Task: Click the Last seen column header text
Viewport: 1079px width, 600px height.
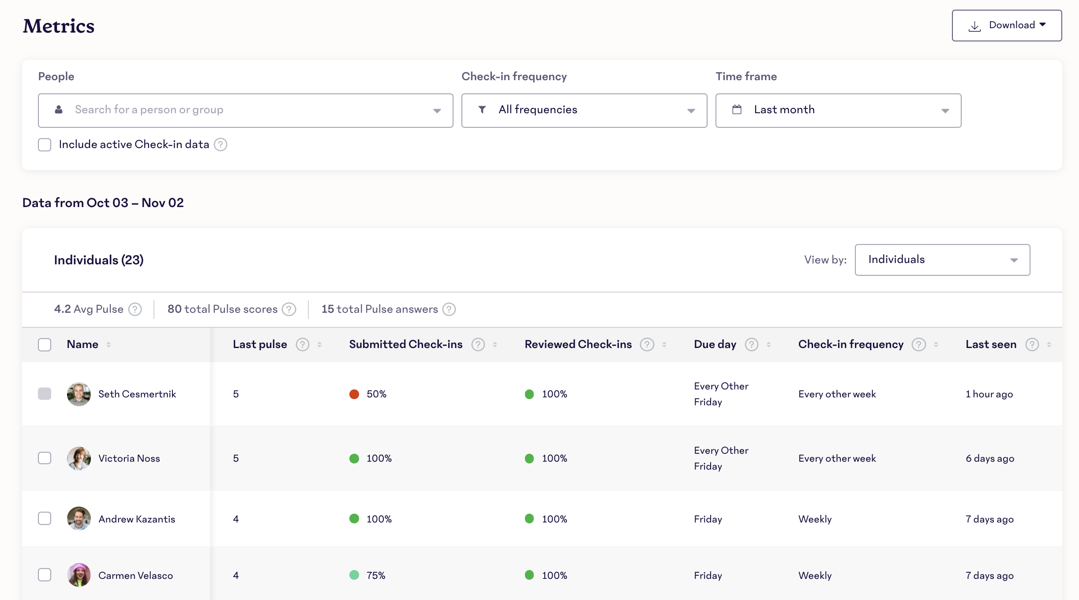Action: pyautogui.click(x=991, y=344)
